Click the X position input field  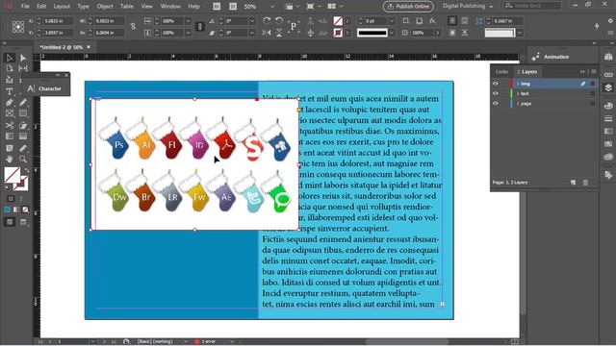58,21
